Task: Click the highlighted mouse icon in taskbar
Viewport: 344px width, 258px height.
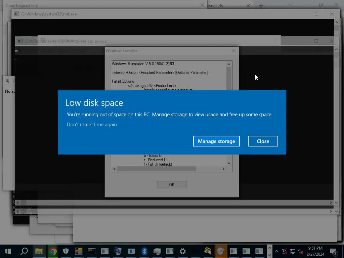Action: [221, 251]
